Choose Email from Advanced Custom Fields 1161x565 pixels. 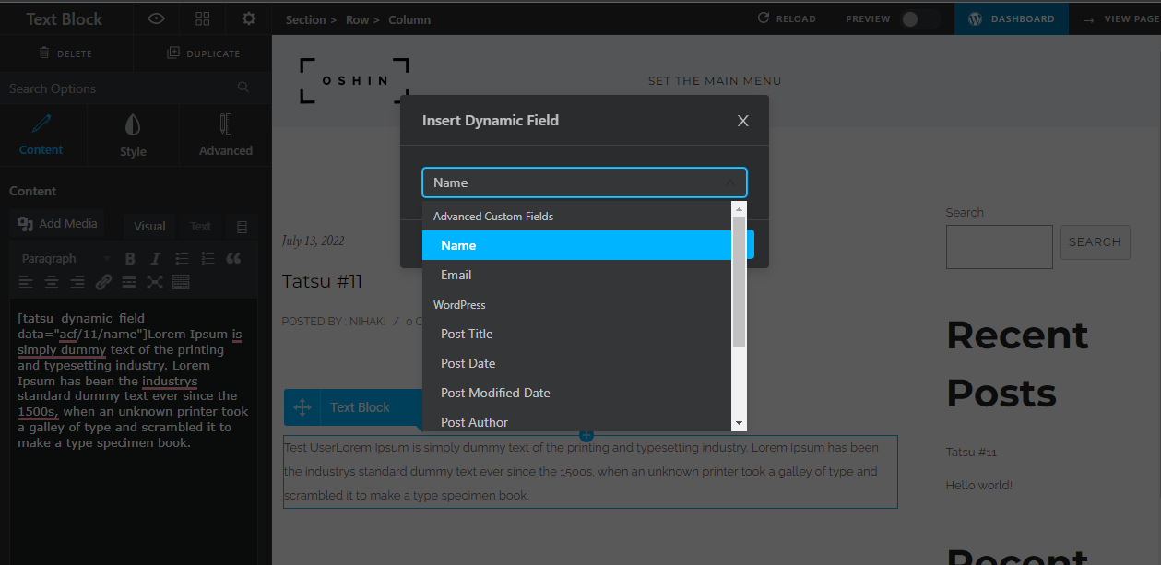pos(456,275)
